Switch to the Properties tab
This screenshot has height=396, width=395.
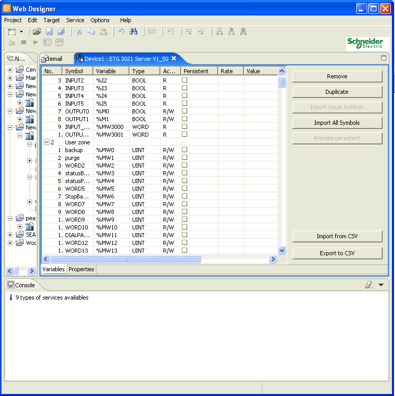[81, 269]
